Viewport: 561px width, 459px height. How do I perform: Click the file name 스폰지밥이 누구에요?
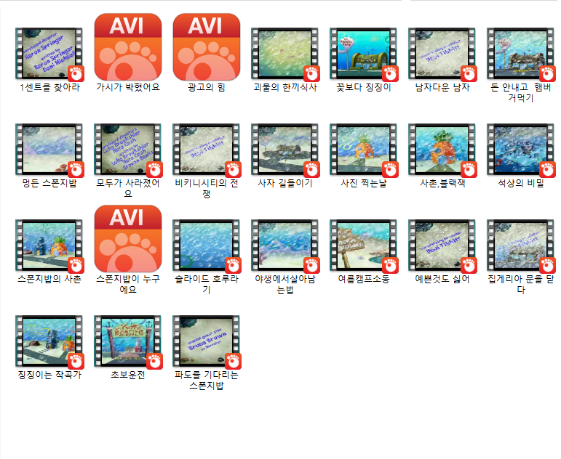pyautogui.click(x=128, y=284)
